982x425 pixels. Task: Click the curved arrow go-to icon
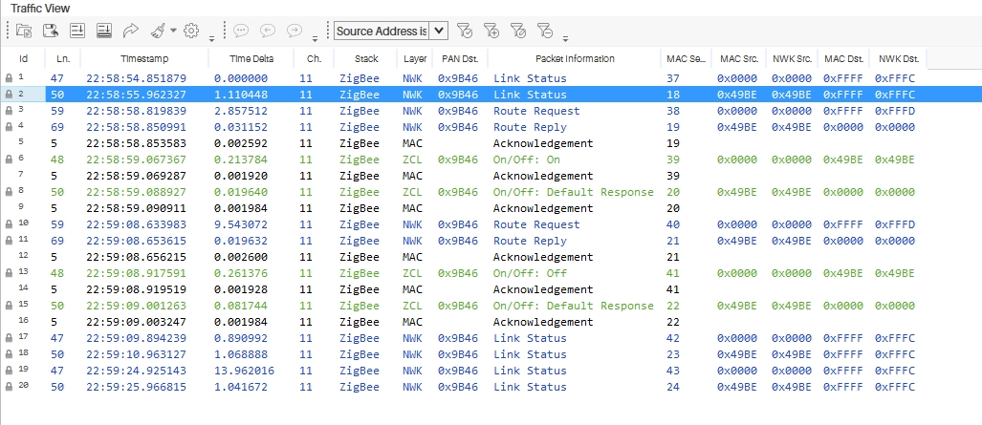pos(130,30)
